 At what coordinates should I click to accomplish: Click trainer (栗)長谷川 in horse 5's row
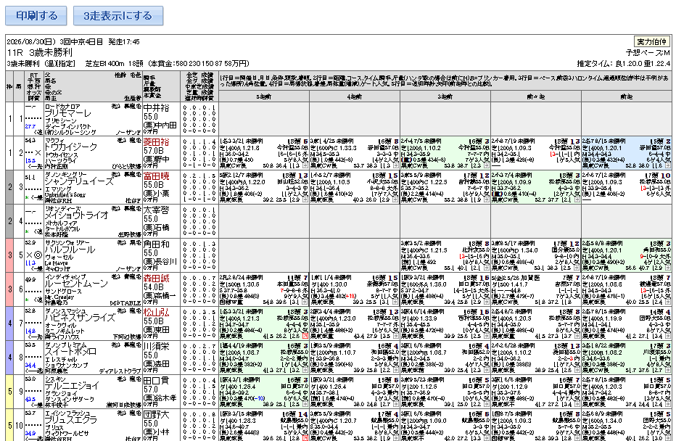tap(160, 261)
